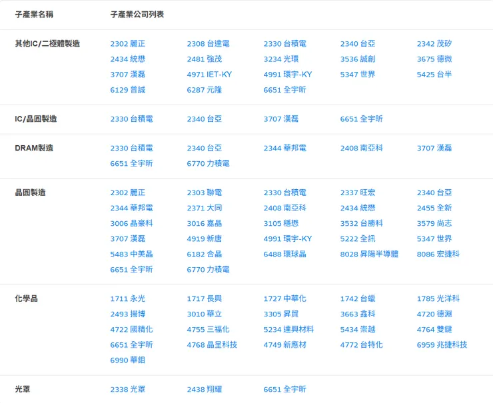The width and height of the screenshot is (493, 403).
Task: Open the 2342 茂矽 stock link
Action: [434, 44]
